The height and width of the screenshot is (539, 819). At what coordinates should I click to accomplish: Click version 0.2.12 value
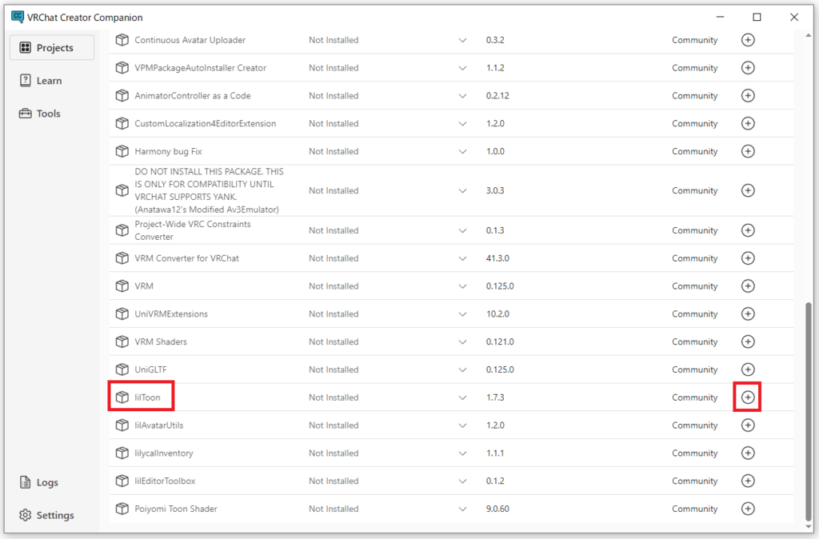click(x=497, y=96)
